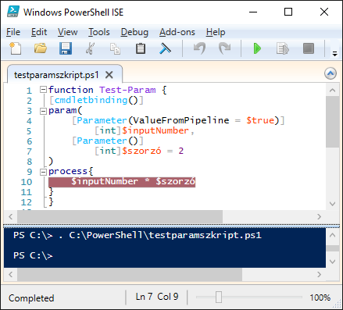Click the Ln 7 Col 9 indicator

(x=157, y=297)
